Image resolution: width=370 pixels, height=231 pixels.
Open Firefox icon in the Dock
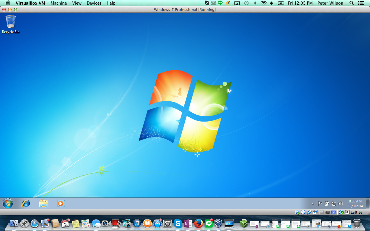pyautogui.click(x=198, y=223)
